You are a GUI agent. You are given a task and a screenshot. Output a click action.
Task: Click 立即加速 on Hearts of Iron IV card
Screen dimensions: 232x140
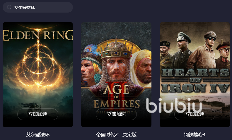(195, 114)
